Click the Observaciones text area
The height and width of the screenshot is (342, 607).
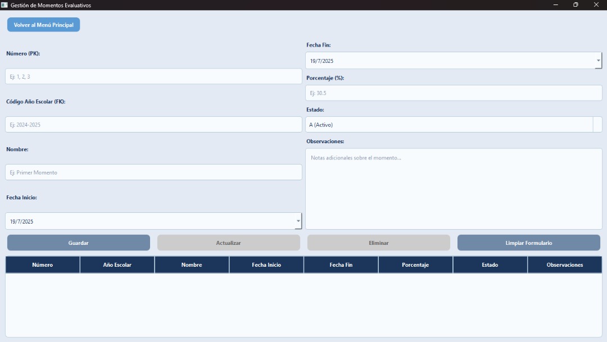tap(454, 189)
